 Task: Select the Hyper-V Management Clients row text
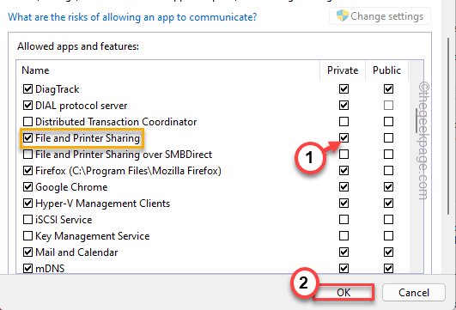point(102,204)
